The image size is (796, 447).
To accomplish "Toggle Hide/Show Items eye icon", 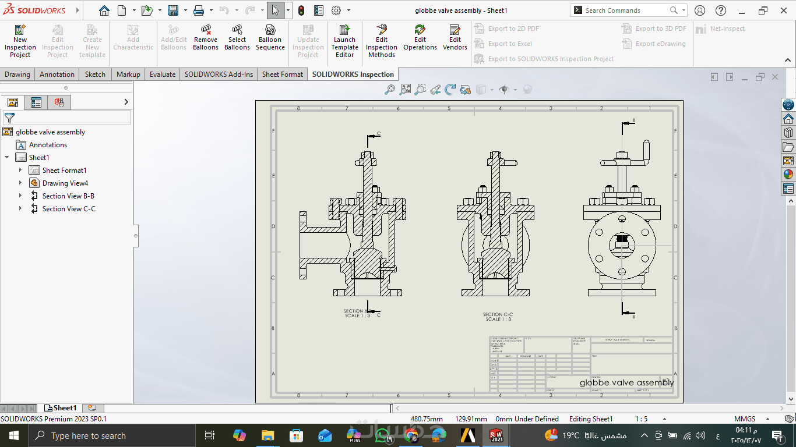I will [504, 90].
